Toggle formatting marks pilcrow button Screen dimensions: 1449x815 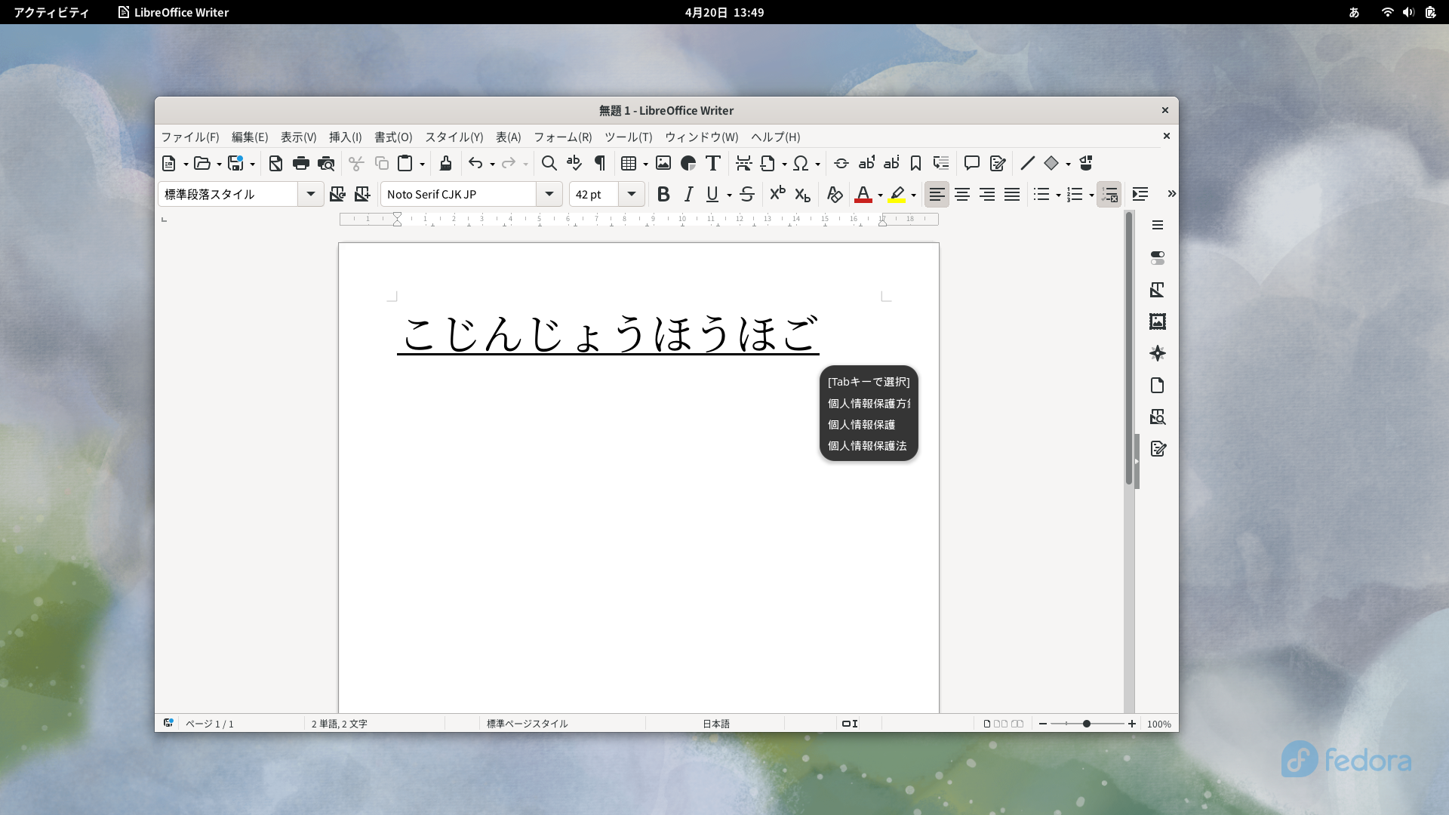(600, 163)
